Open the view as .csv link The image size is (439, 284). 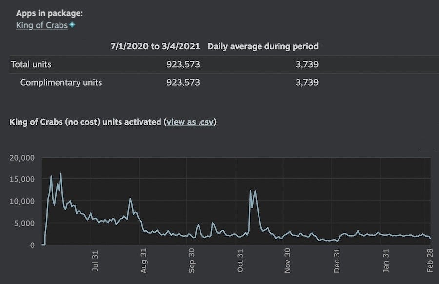click(x=190, y=122)
